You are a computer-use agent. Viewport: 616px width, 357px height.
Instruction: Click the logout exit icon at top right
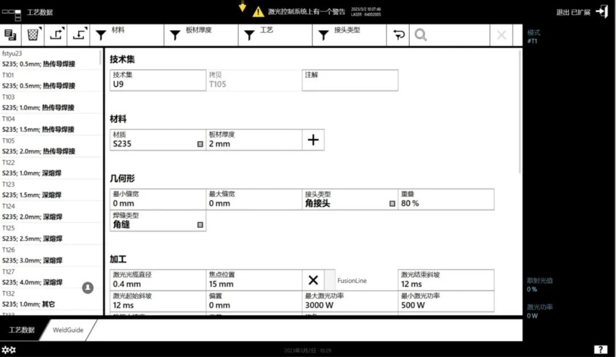(602, 11)
